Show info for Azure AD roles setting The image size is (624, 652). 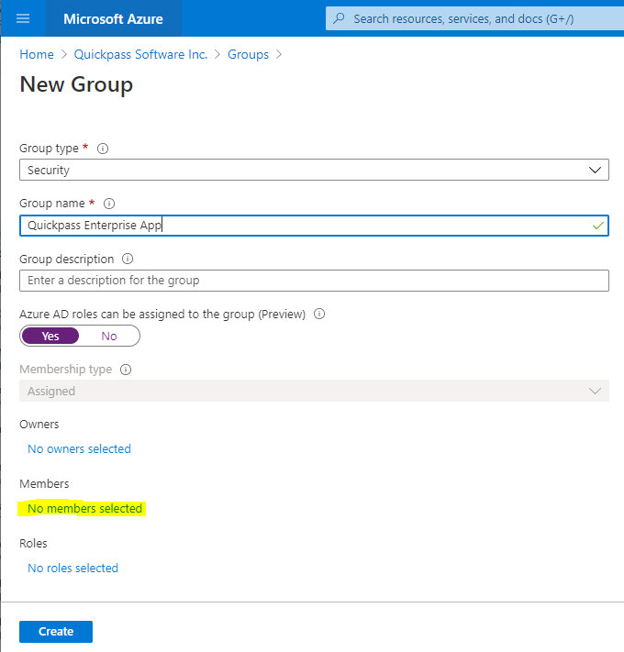(319, 314)
